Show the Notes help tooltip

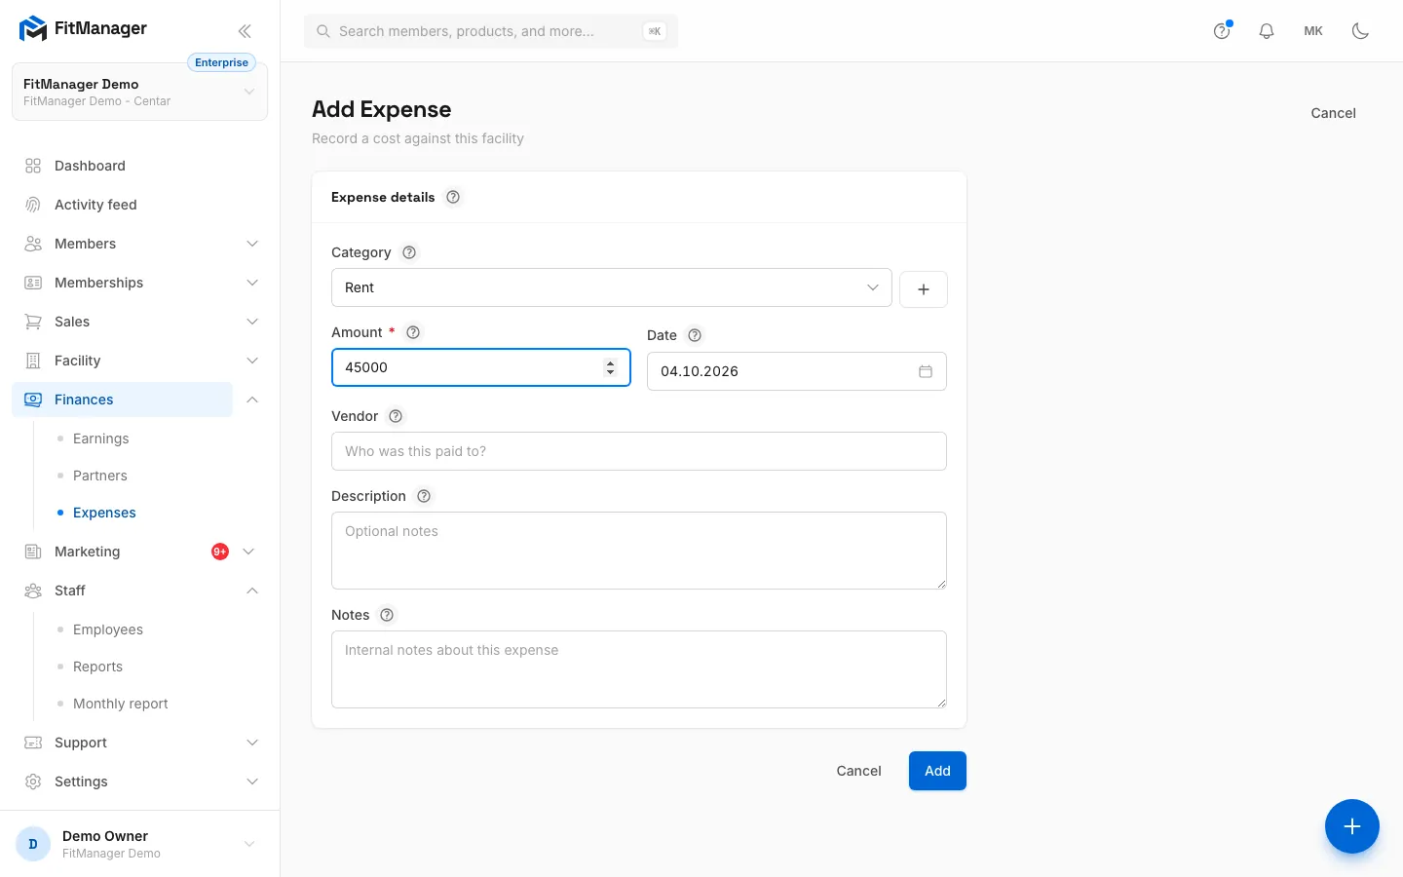pos(387,615)
